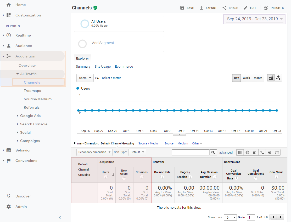Select Term cloud view icon

270,152
